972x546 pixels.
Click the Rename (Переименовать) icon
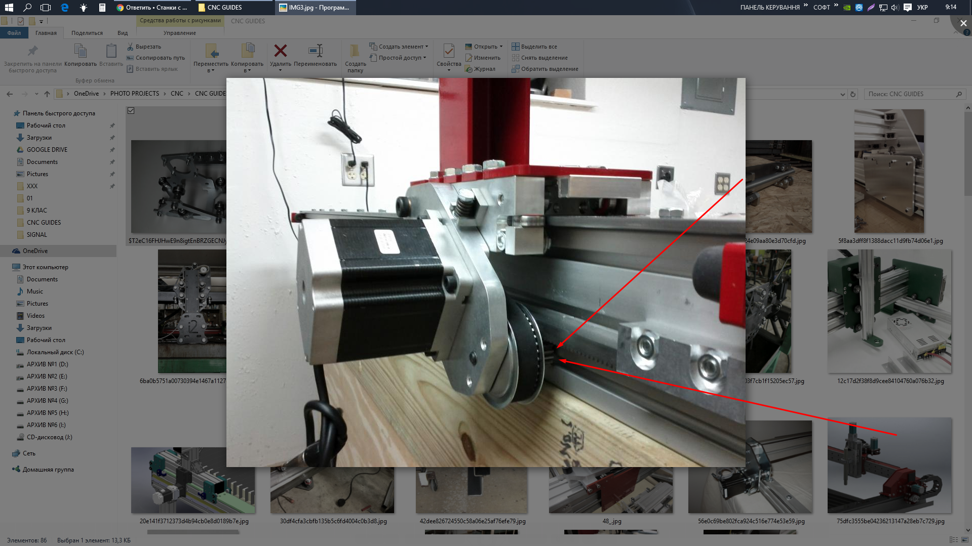pos(315,51)
